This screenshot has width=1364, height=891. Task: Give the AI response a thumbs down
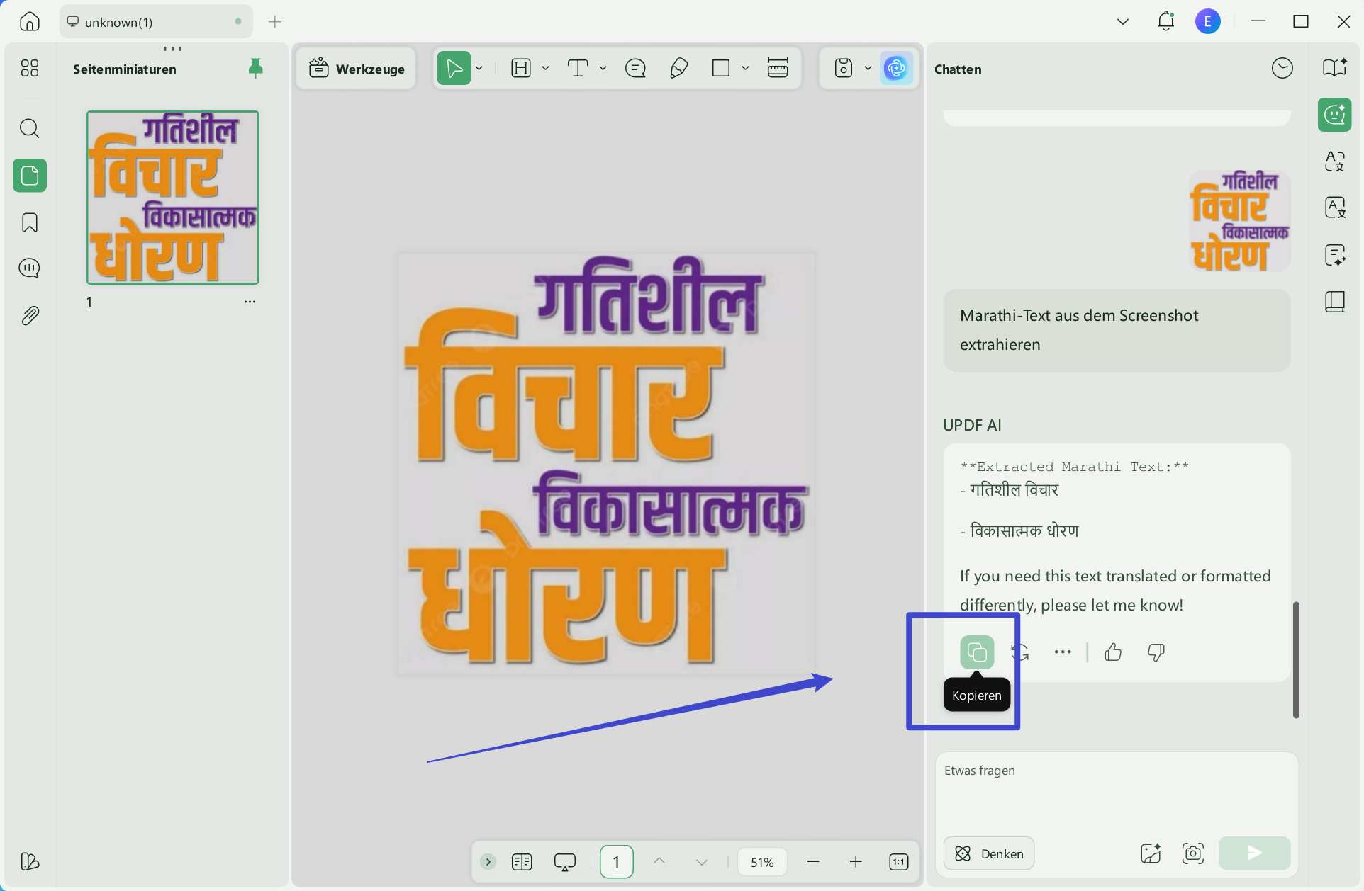coord(1156,652)
